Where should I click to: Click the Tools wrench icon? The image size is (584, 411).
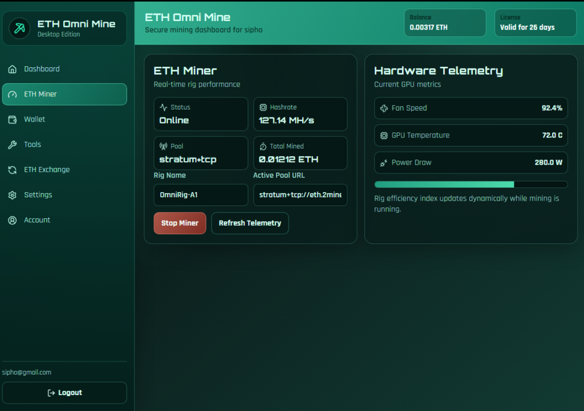coord(13,145)
